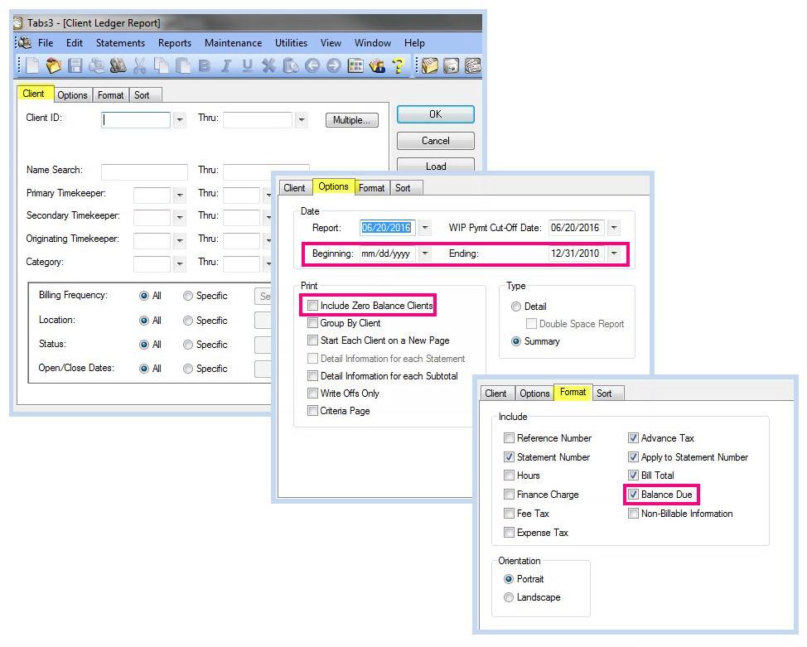Select the Detail type radio button
The height and width of the screenshot is (647, 807).
point(516,307)
